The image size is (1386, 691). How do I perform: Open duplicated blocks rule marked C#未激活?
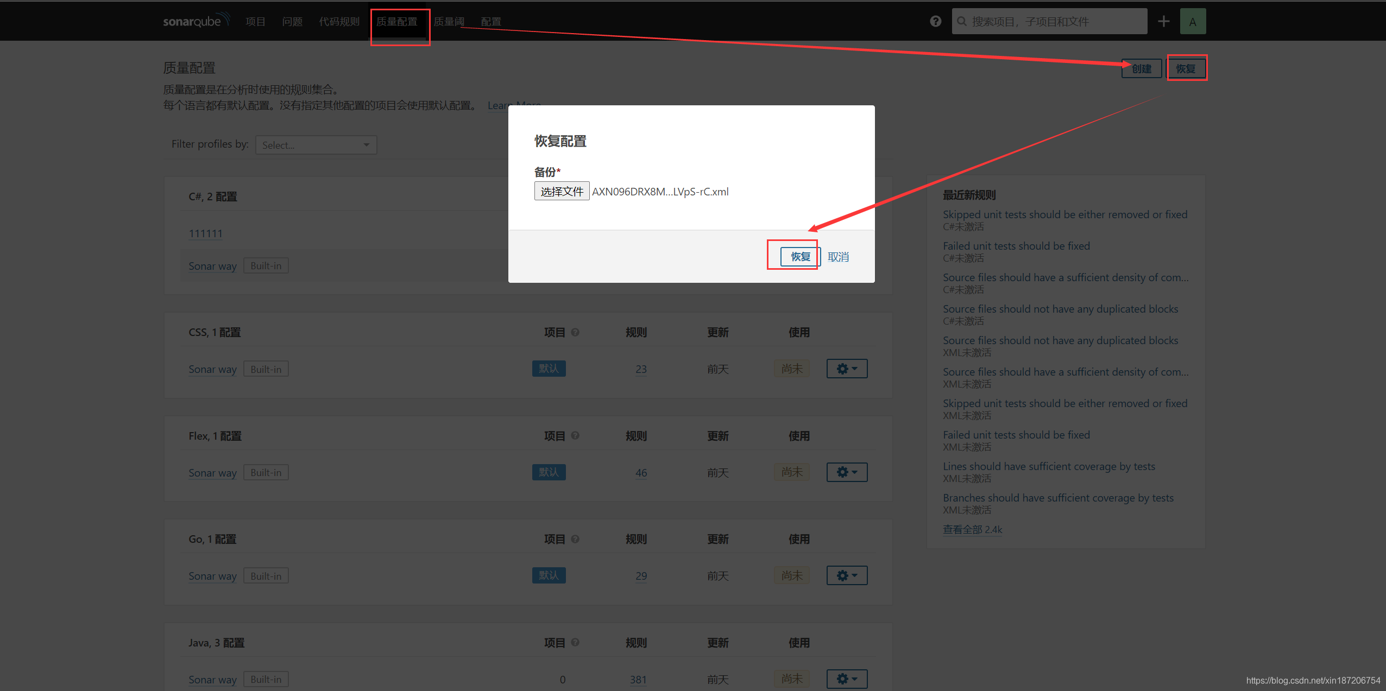point(1060,309)
